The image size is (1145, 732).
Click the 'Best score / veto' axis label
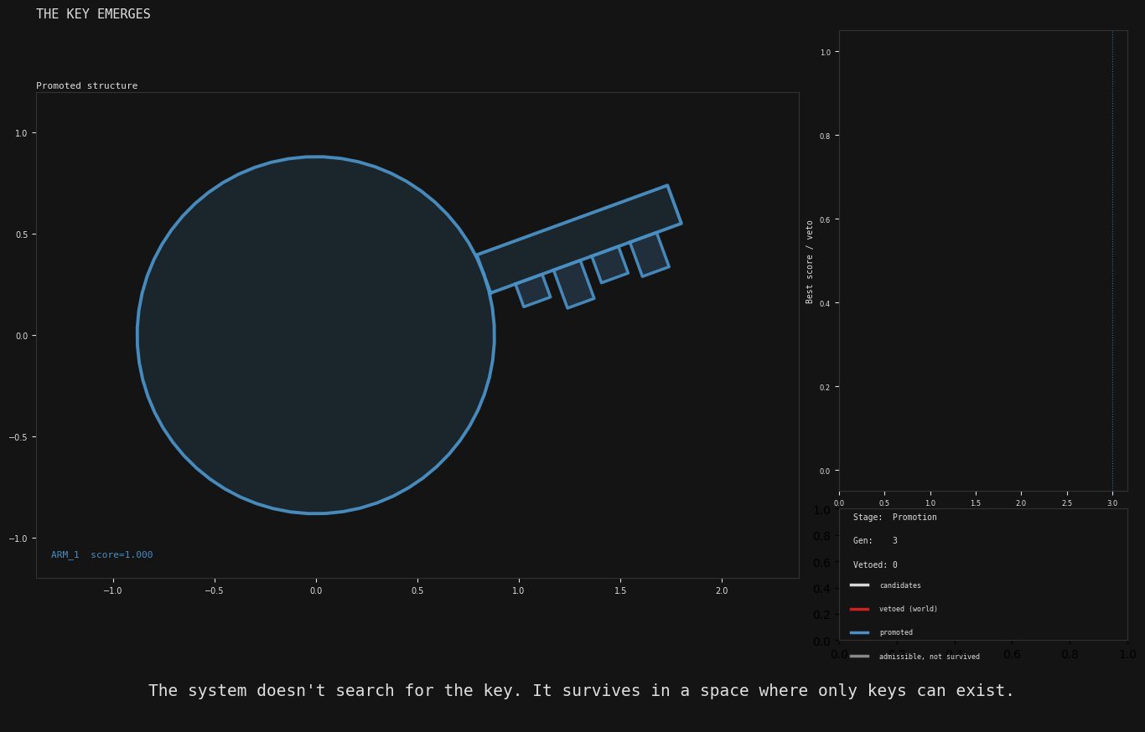tap(810, 261)
